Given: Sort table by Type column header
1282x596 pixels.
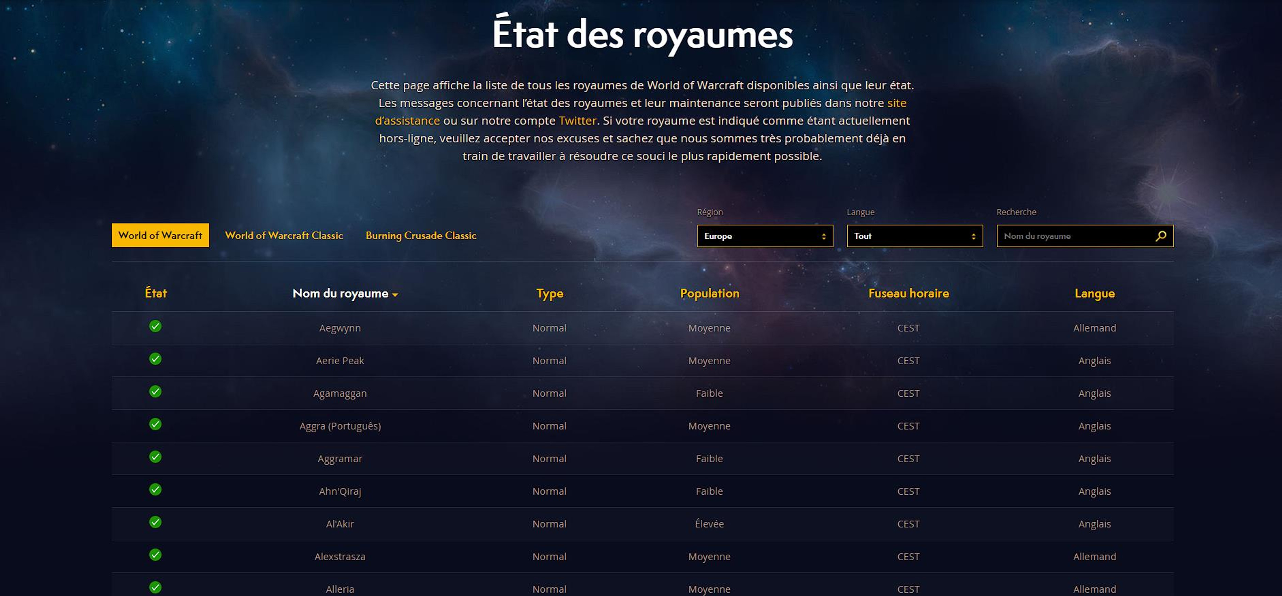Looking at the screenshot, I should (549, 294).
